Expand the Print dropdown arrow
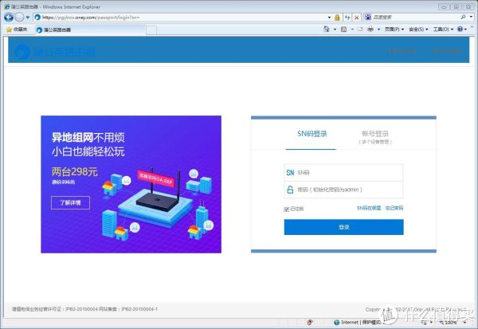 378,29
